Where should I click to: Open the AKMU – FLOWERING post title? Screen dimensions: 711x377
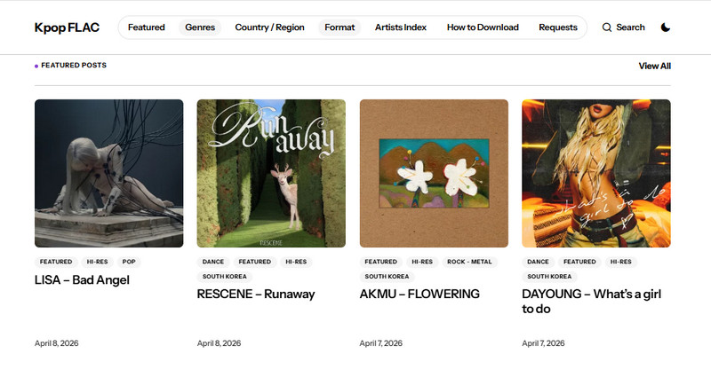[419, 294]
